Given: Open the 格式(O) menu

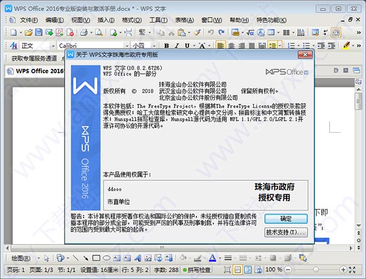Looking at the screenshot, I should pyautogui.click(x=132, y=20).
